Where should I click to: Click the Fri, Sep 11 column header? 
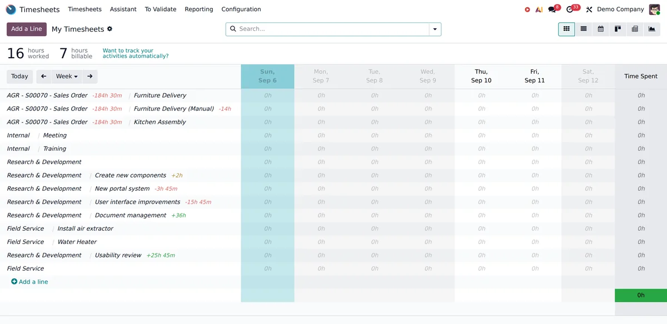click(535, 76)
